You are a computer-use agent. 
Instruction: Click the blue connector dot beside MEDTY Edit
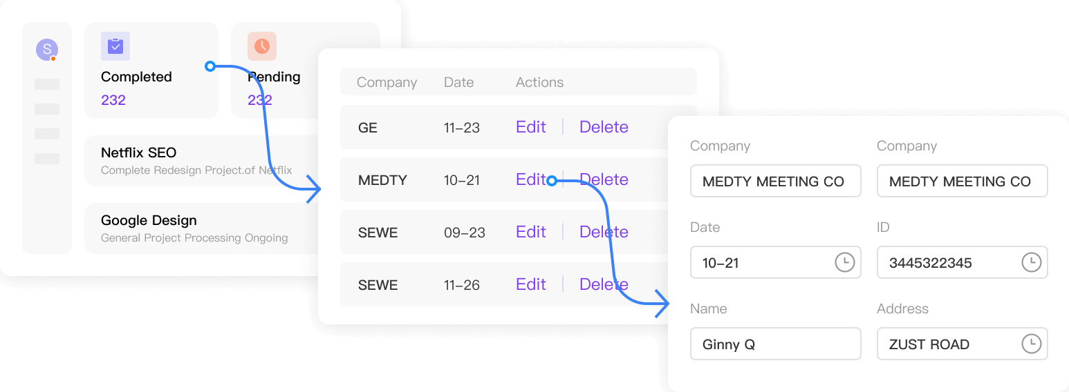551,182
